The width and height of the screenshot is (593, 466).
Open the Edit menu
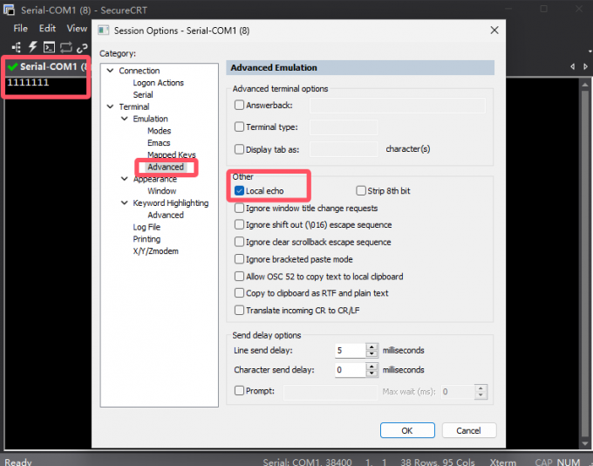tap(47, 29)
